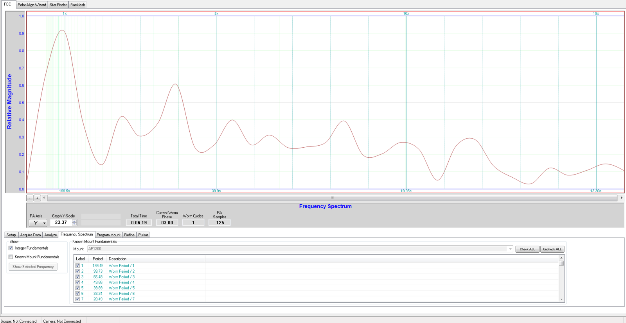Click the 'Camera: Not Connected' status text
This screenshot has height=323, width=626.
coord(62,321)
